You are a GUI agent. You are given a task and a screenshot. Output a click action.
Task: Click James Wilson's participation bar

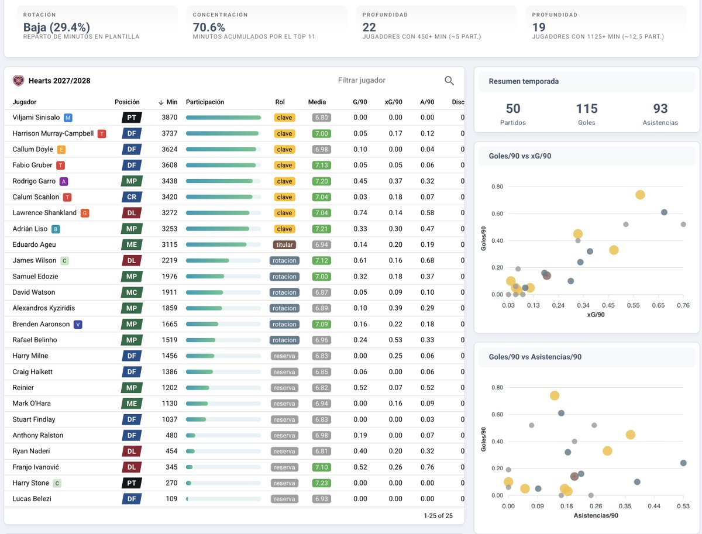pyautogui.click(x=223, y=260)
